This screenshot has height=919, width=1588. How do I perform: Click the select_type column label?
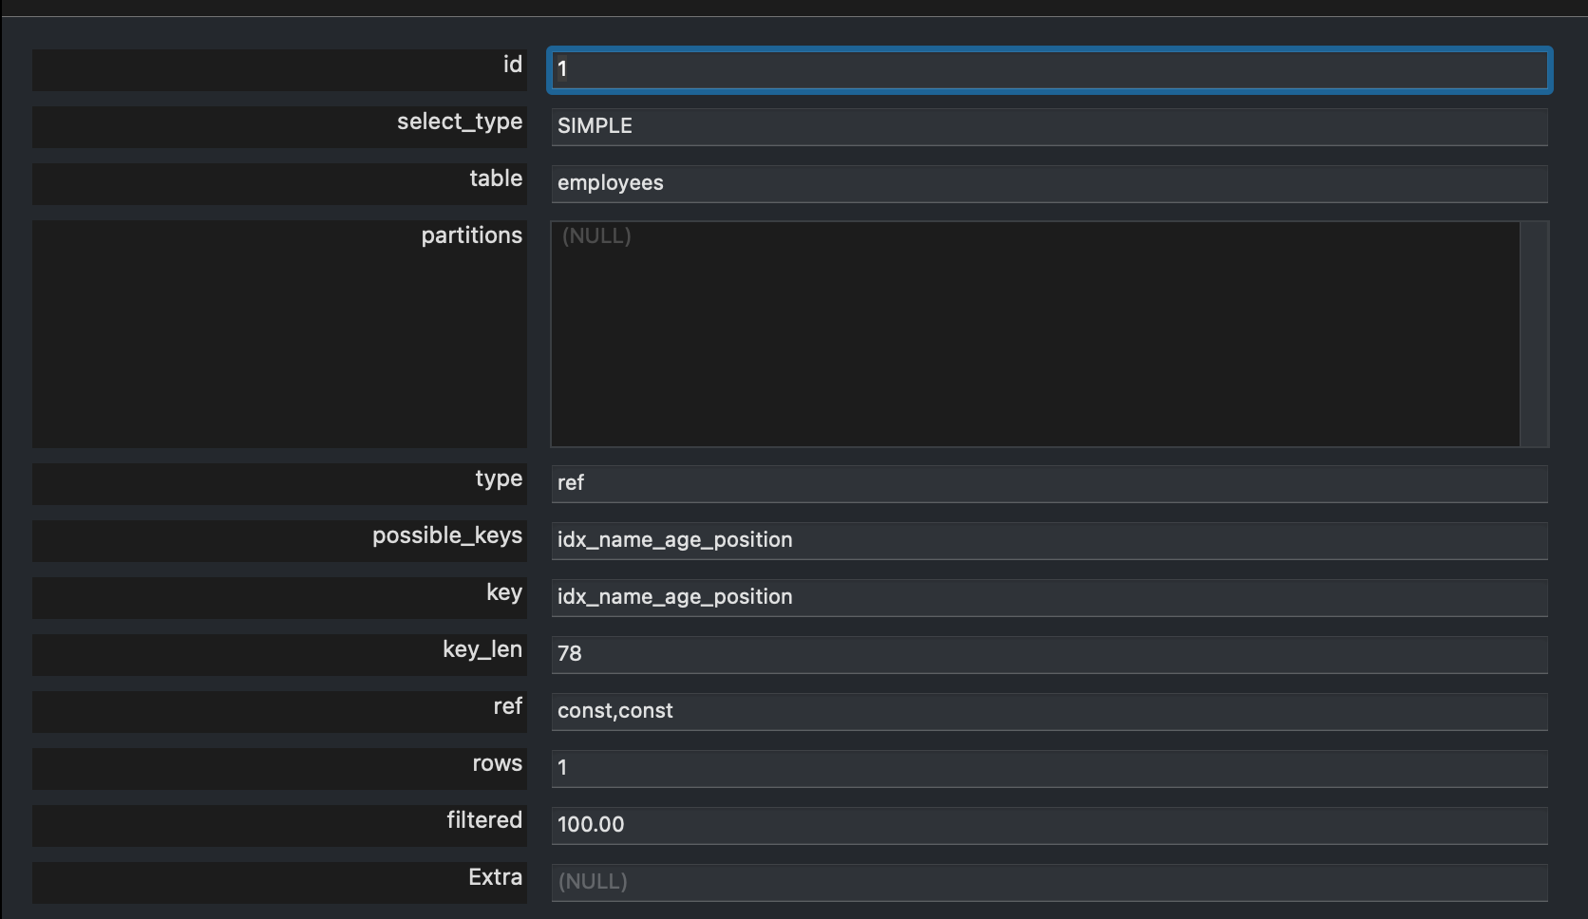(x=460, y=122)
